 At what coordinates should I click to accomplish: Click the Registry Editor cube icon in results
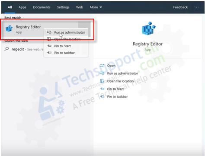9,28
